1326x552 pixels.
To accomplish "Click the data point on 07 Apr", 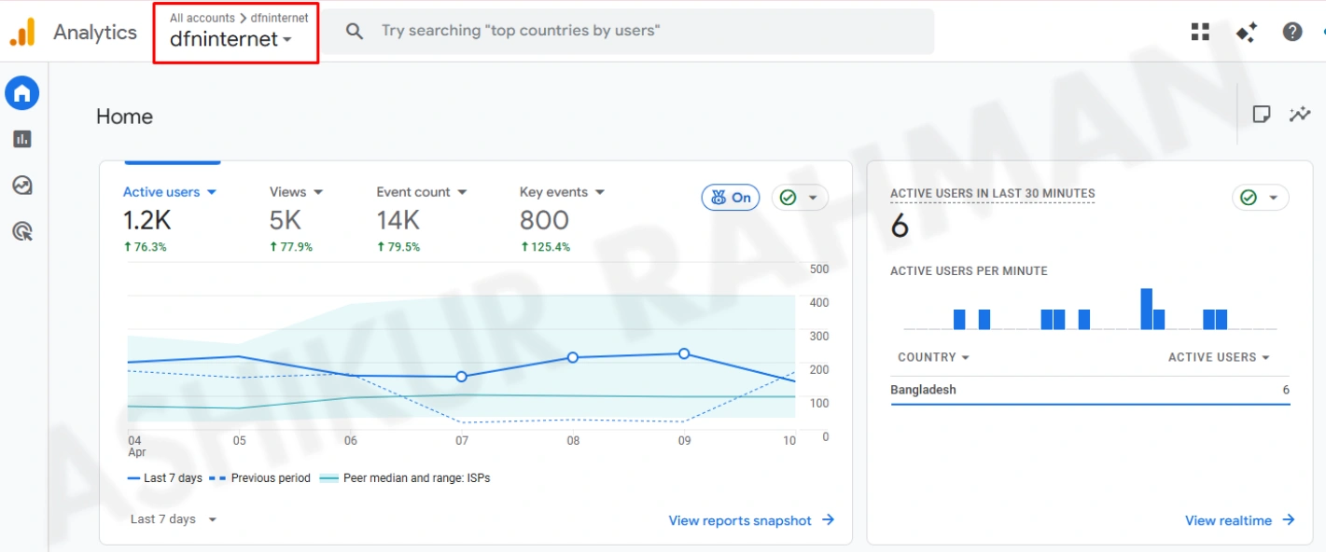I will pos(461,377).
